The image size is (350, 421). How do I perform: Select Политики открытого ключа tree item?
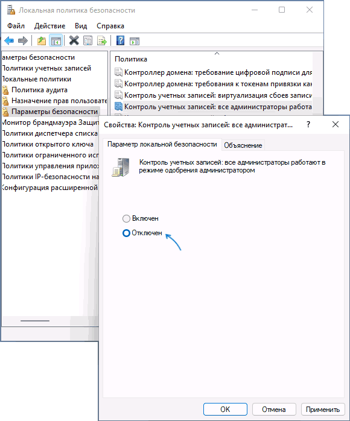pos(48,144)
